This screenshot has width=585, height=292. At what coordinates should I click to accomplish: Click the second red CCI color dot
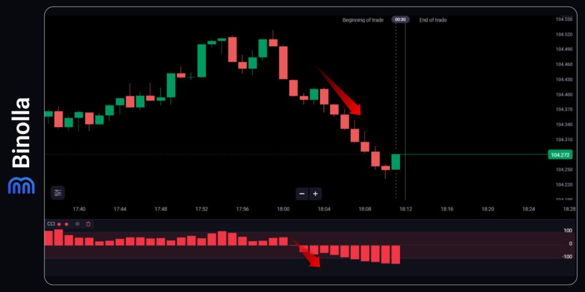point(66,224)
